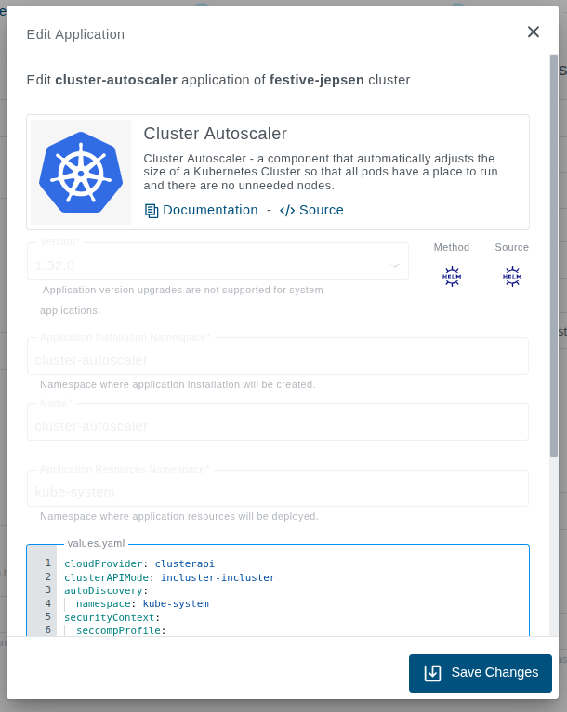
Task: Click the Helm icon under Method
Action: tap(452, 276)
